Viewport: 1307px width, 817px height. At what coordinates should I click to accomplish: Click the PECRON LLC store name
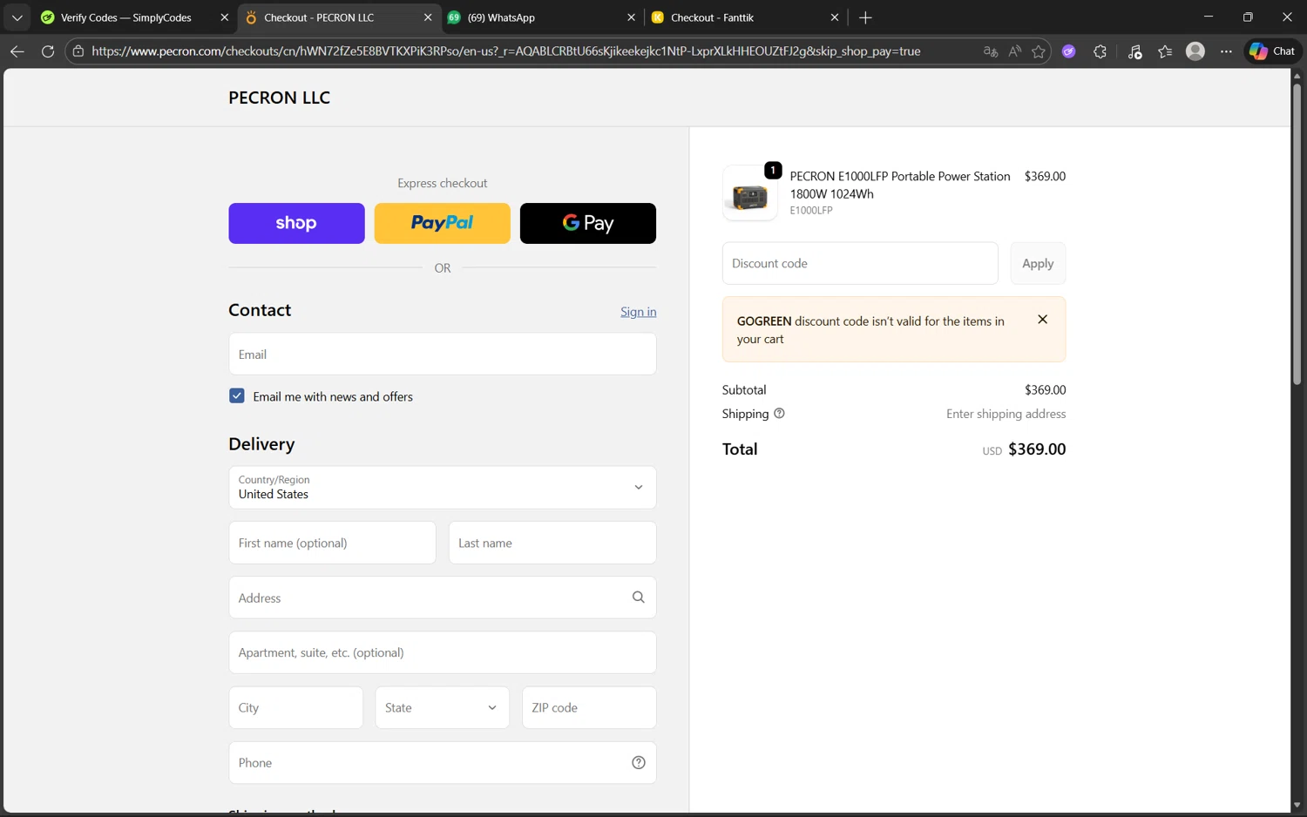[279, 98]
